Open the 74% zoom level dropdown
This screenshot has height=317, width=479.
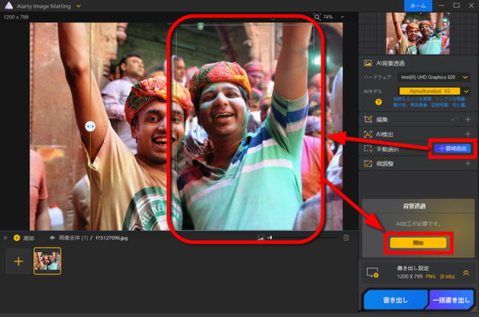342,17
